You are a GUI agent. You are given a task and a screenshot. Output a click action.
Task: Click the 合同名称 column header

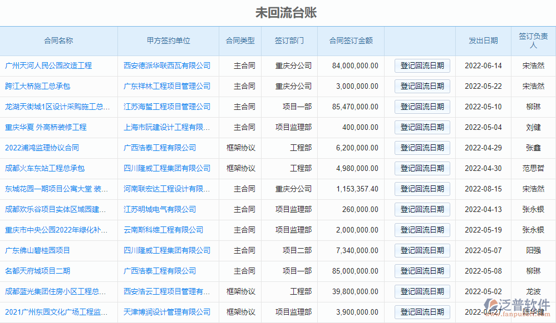coord(59,41)
